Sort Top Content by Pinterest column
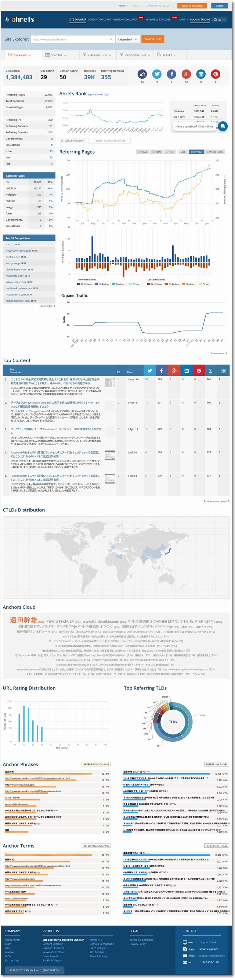235x978 pixels. pyautogui.click(x=199, y=371)
